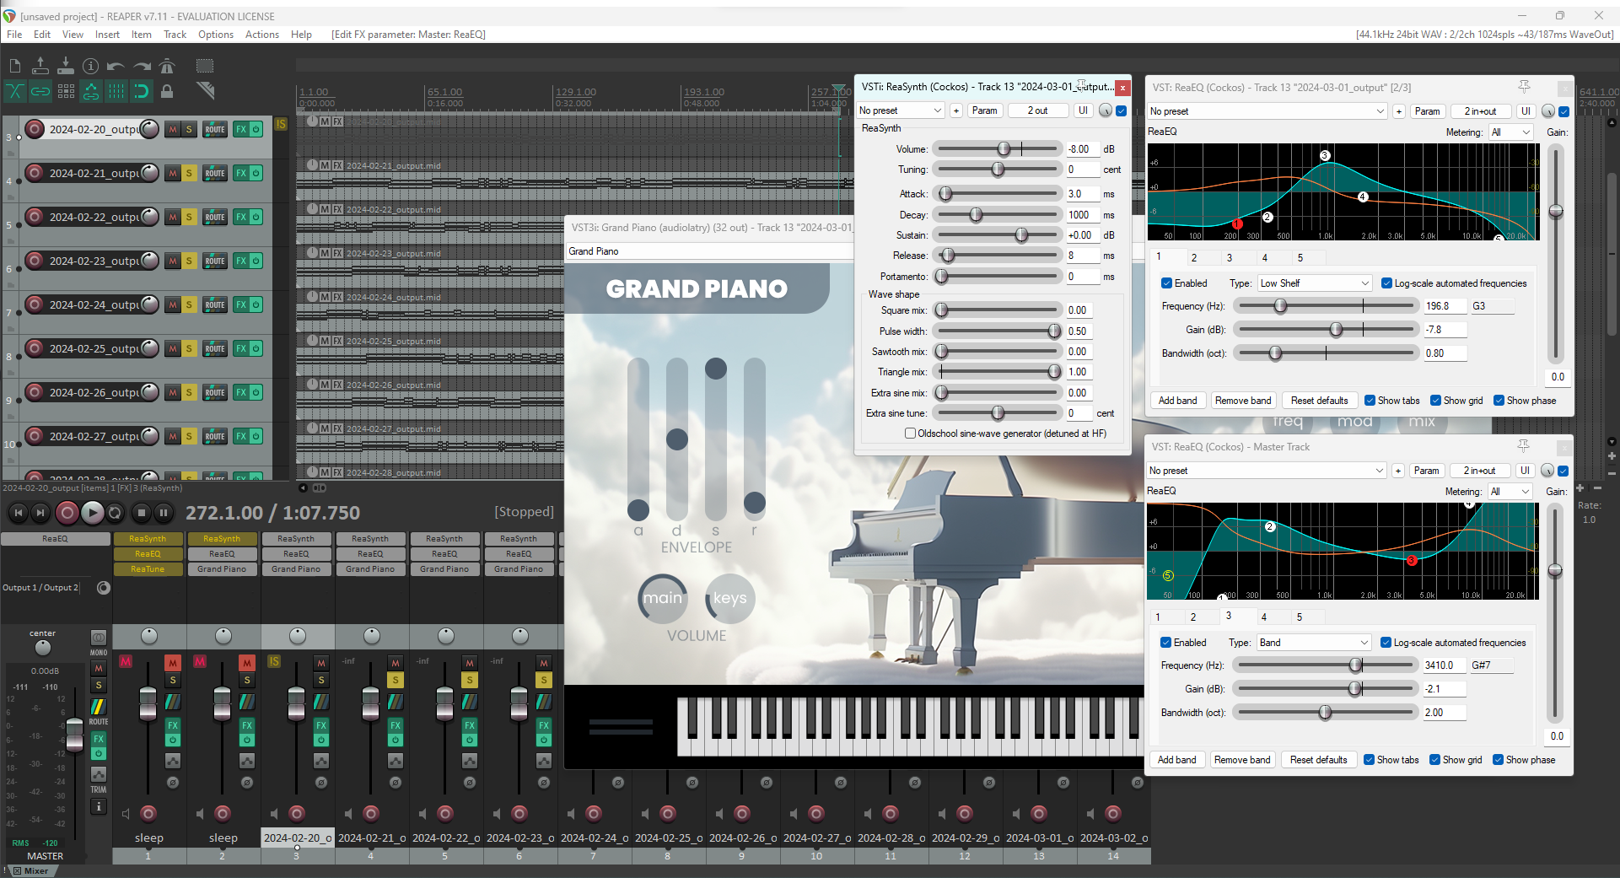Image resolution: width=1620 pixels, height=878 pixels.
Task: Click the undo arrow in the toolbar
Action: (116, 66)
